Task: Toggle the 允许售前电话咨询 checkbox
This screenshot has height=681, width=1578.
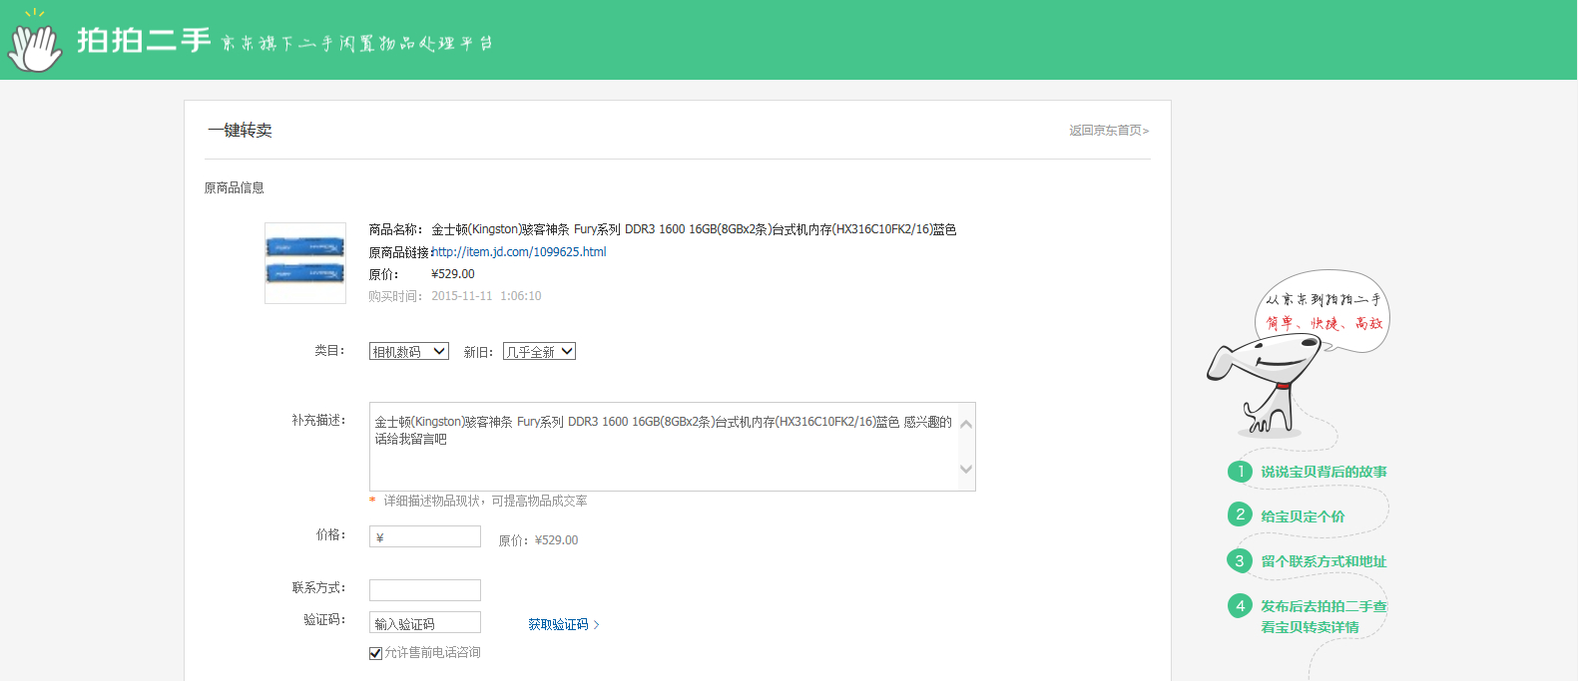Action: click(376, 653)
